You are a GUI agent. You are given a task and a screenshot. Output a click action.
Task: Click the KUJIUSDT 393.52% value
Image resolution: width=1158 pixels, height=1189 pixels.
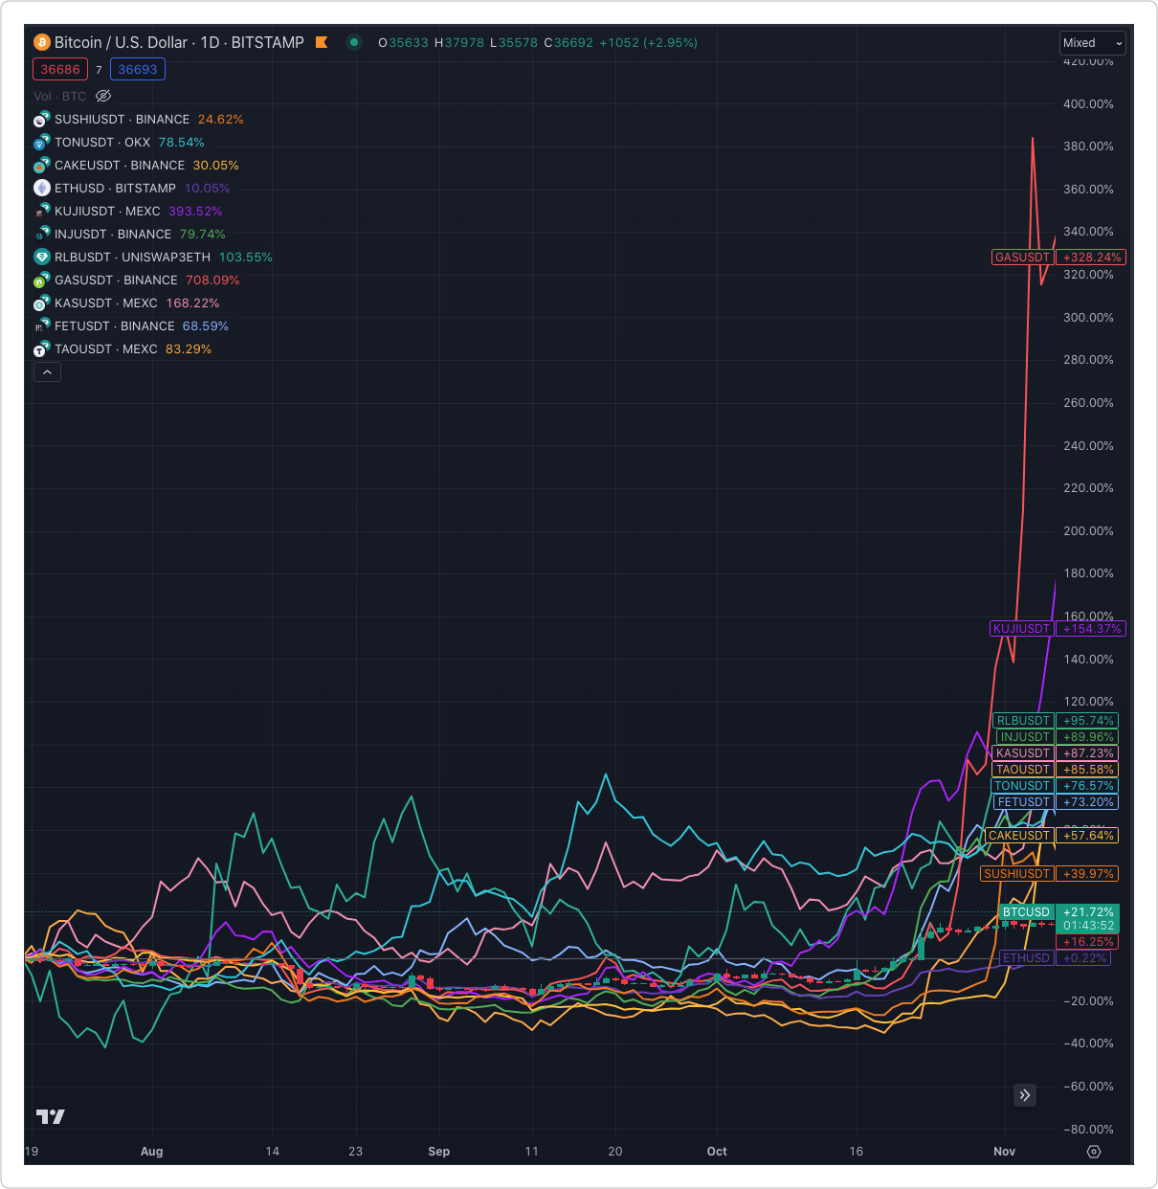(x=195, y=212)
